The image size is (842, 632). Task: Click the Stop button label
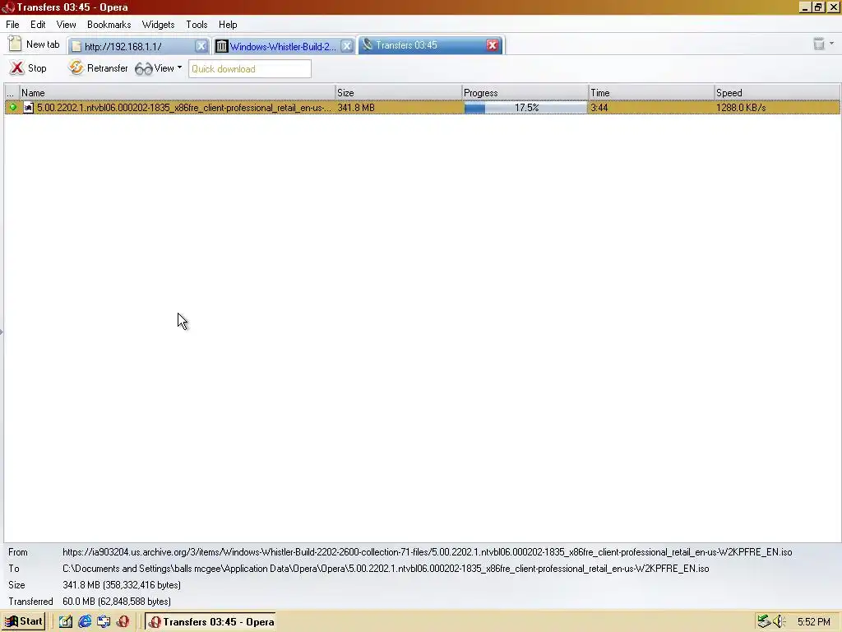click(37, 68)
